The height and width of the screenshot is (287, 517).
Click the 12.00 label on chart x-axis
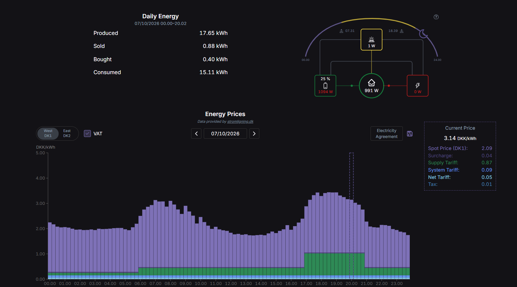[x=231, y=284]
